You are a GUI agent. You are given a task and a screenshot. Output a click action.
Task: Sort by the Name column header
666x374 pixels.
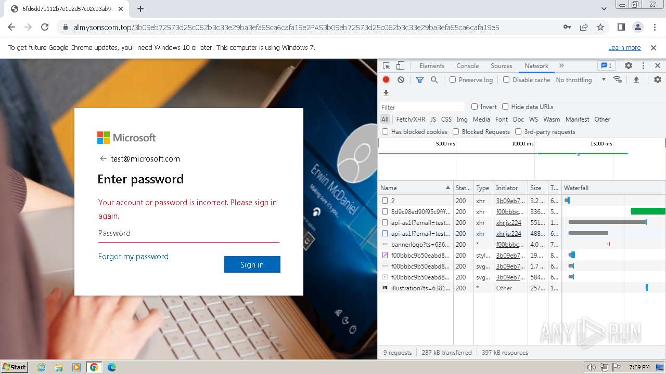pyautogui.click(x=415, y=188)
